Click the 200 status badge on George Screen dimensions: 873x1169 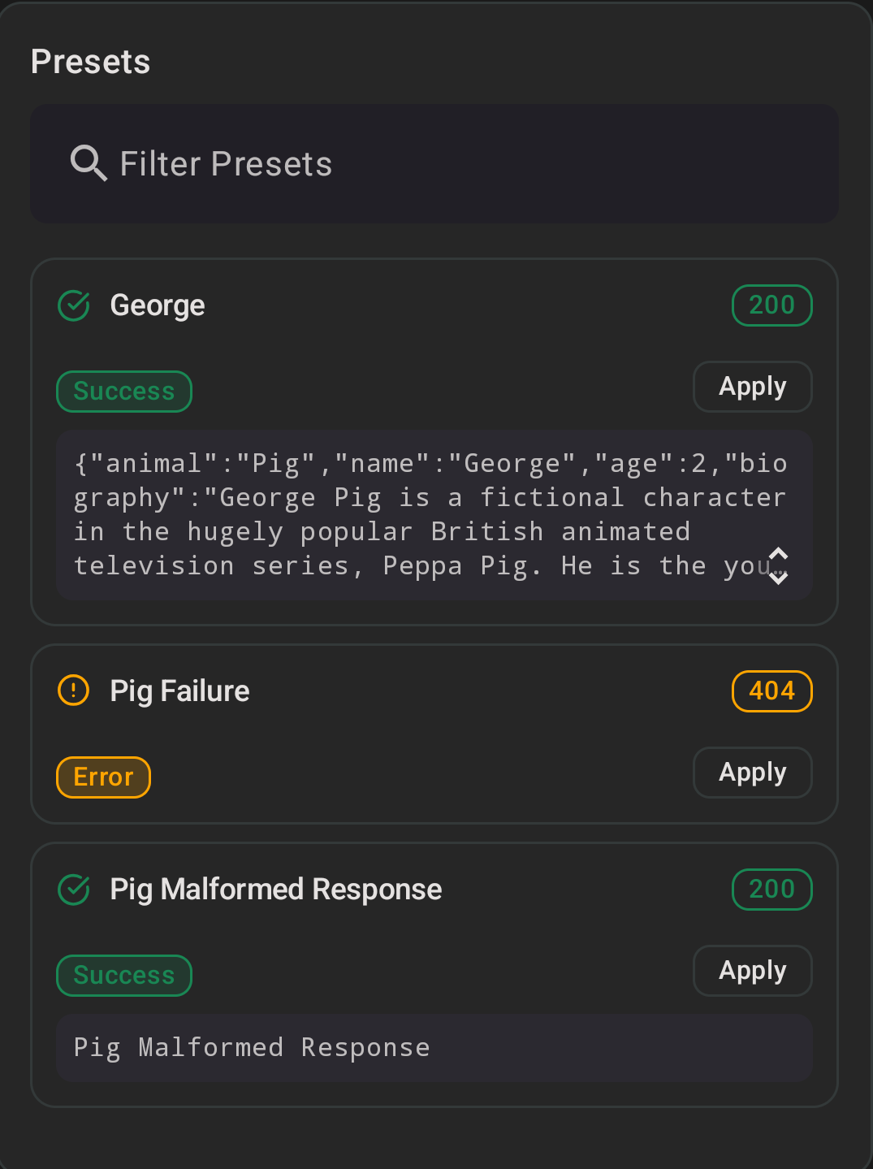pos(771,305)
